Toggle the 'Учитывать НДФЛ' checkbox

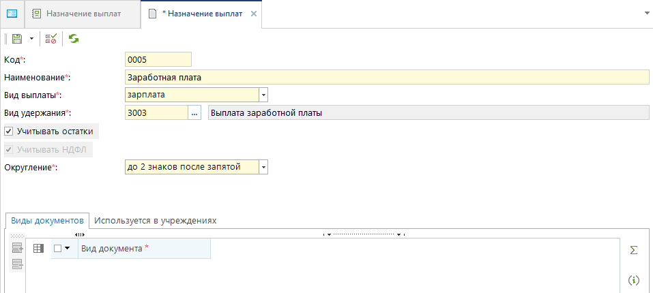pos(8,149)
